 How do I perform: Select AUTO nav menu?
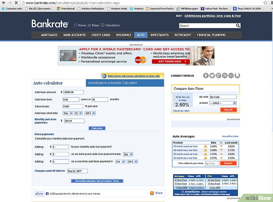[141, 35]
